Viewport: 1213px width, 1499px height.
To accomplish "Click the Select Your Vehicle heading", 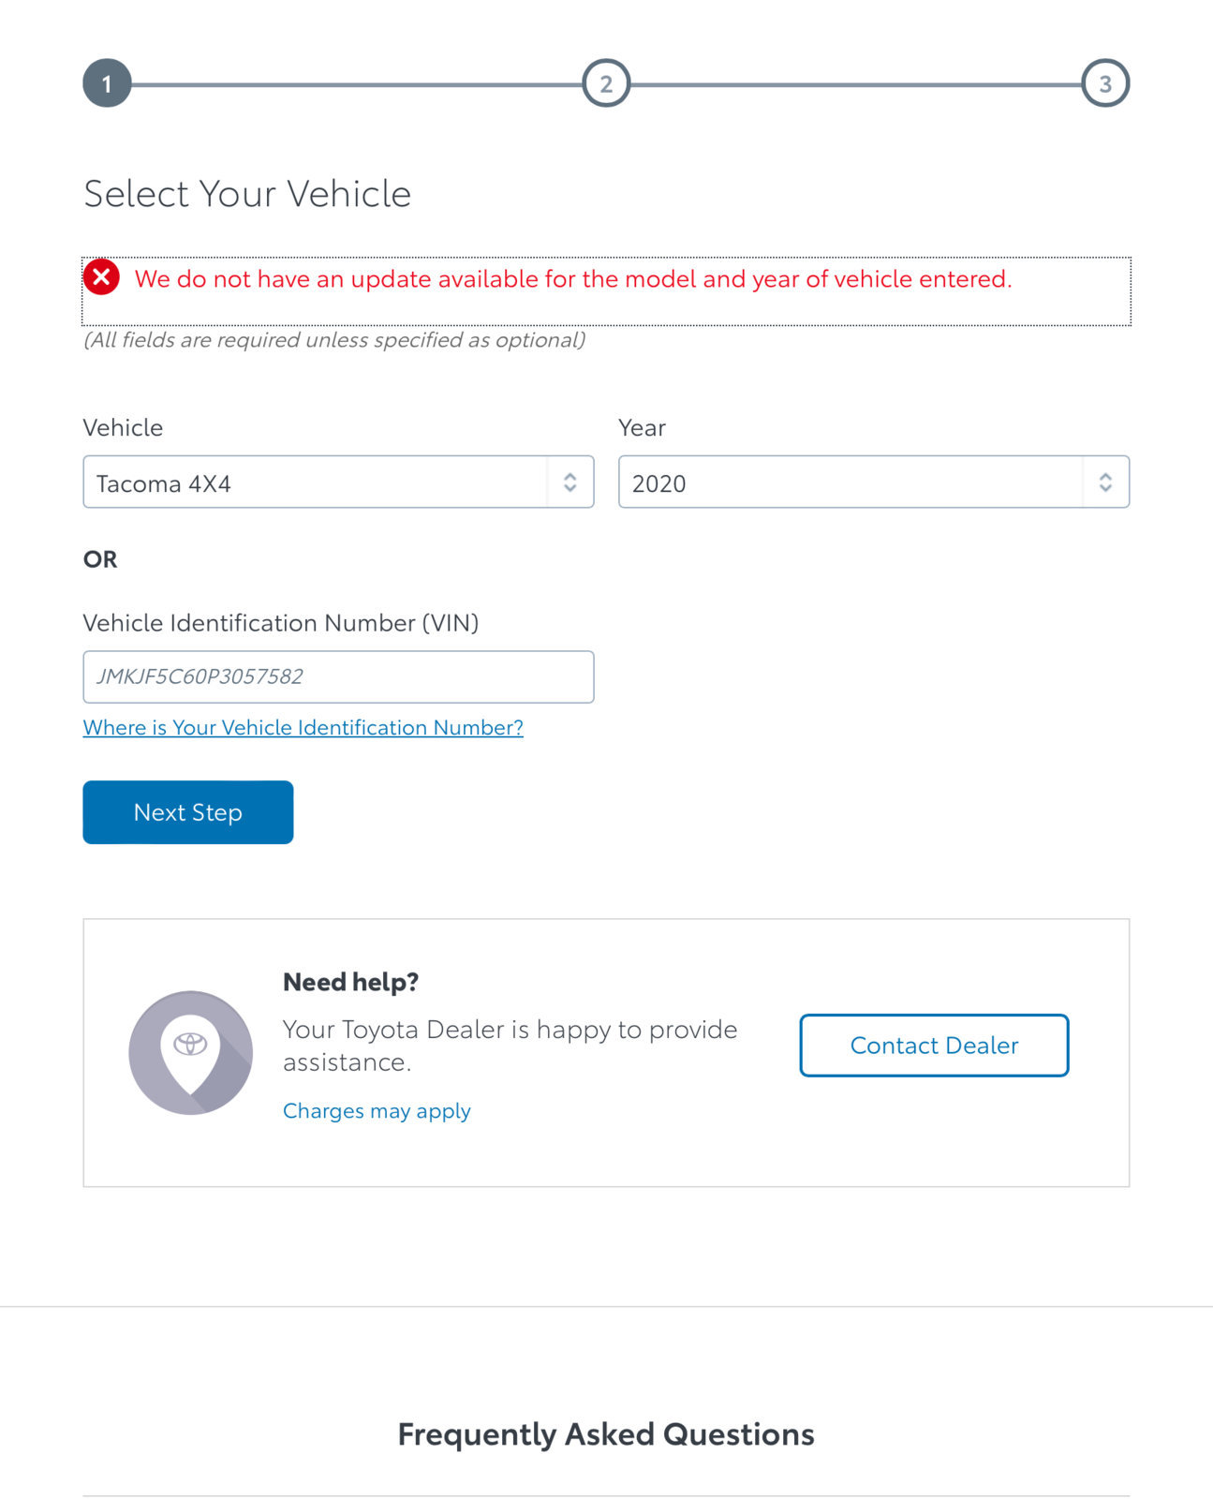I will pyautogui.click(x=247, y=194).
